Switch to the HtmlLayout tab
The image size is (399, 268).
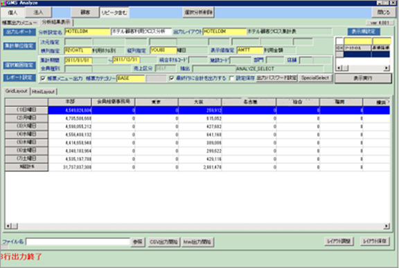[43, 92]
